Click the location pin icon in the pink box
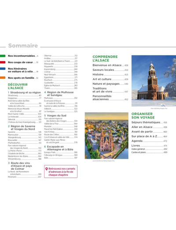 click(47, 169)
